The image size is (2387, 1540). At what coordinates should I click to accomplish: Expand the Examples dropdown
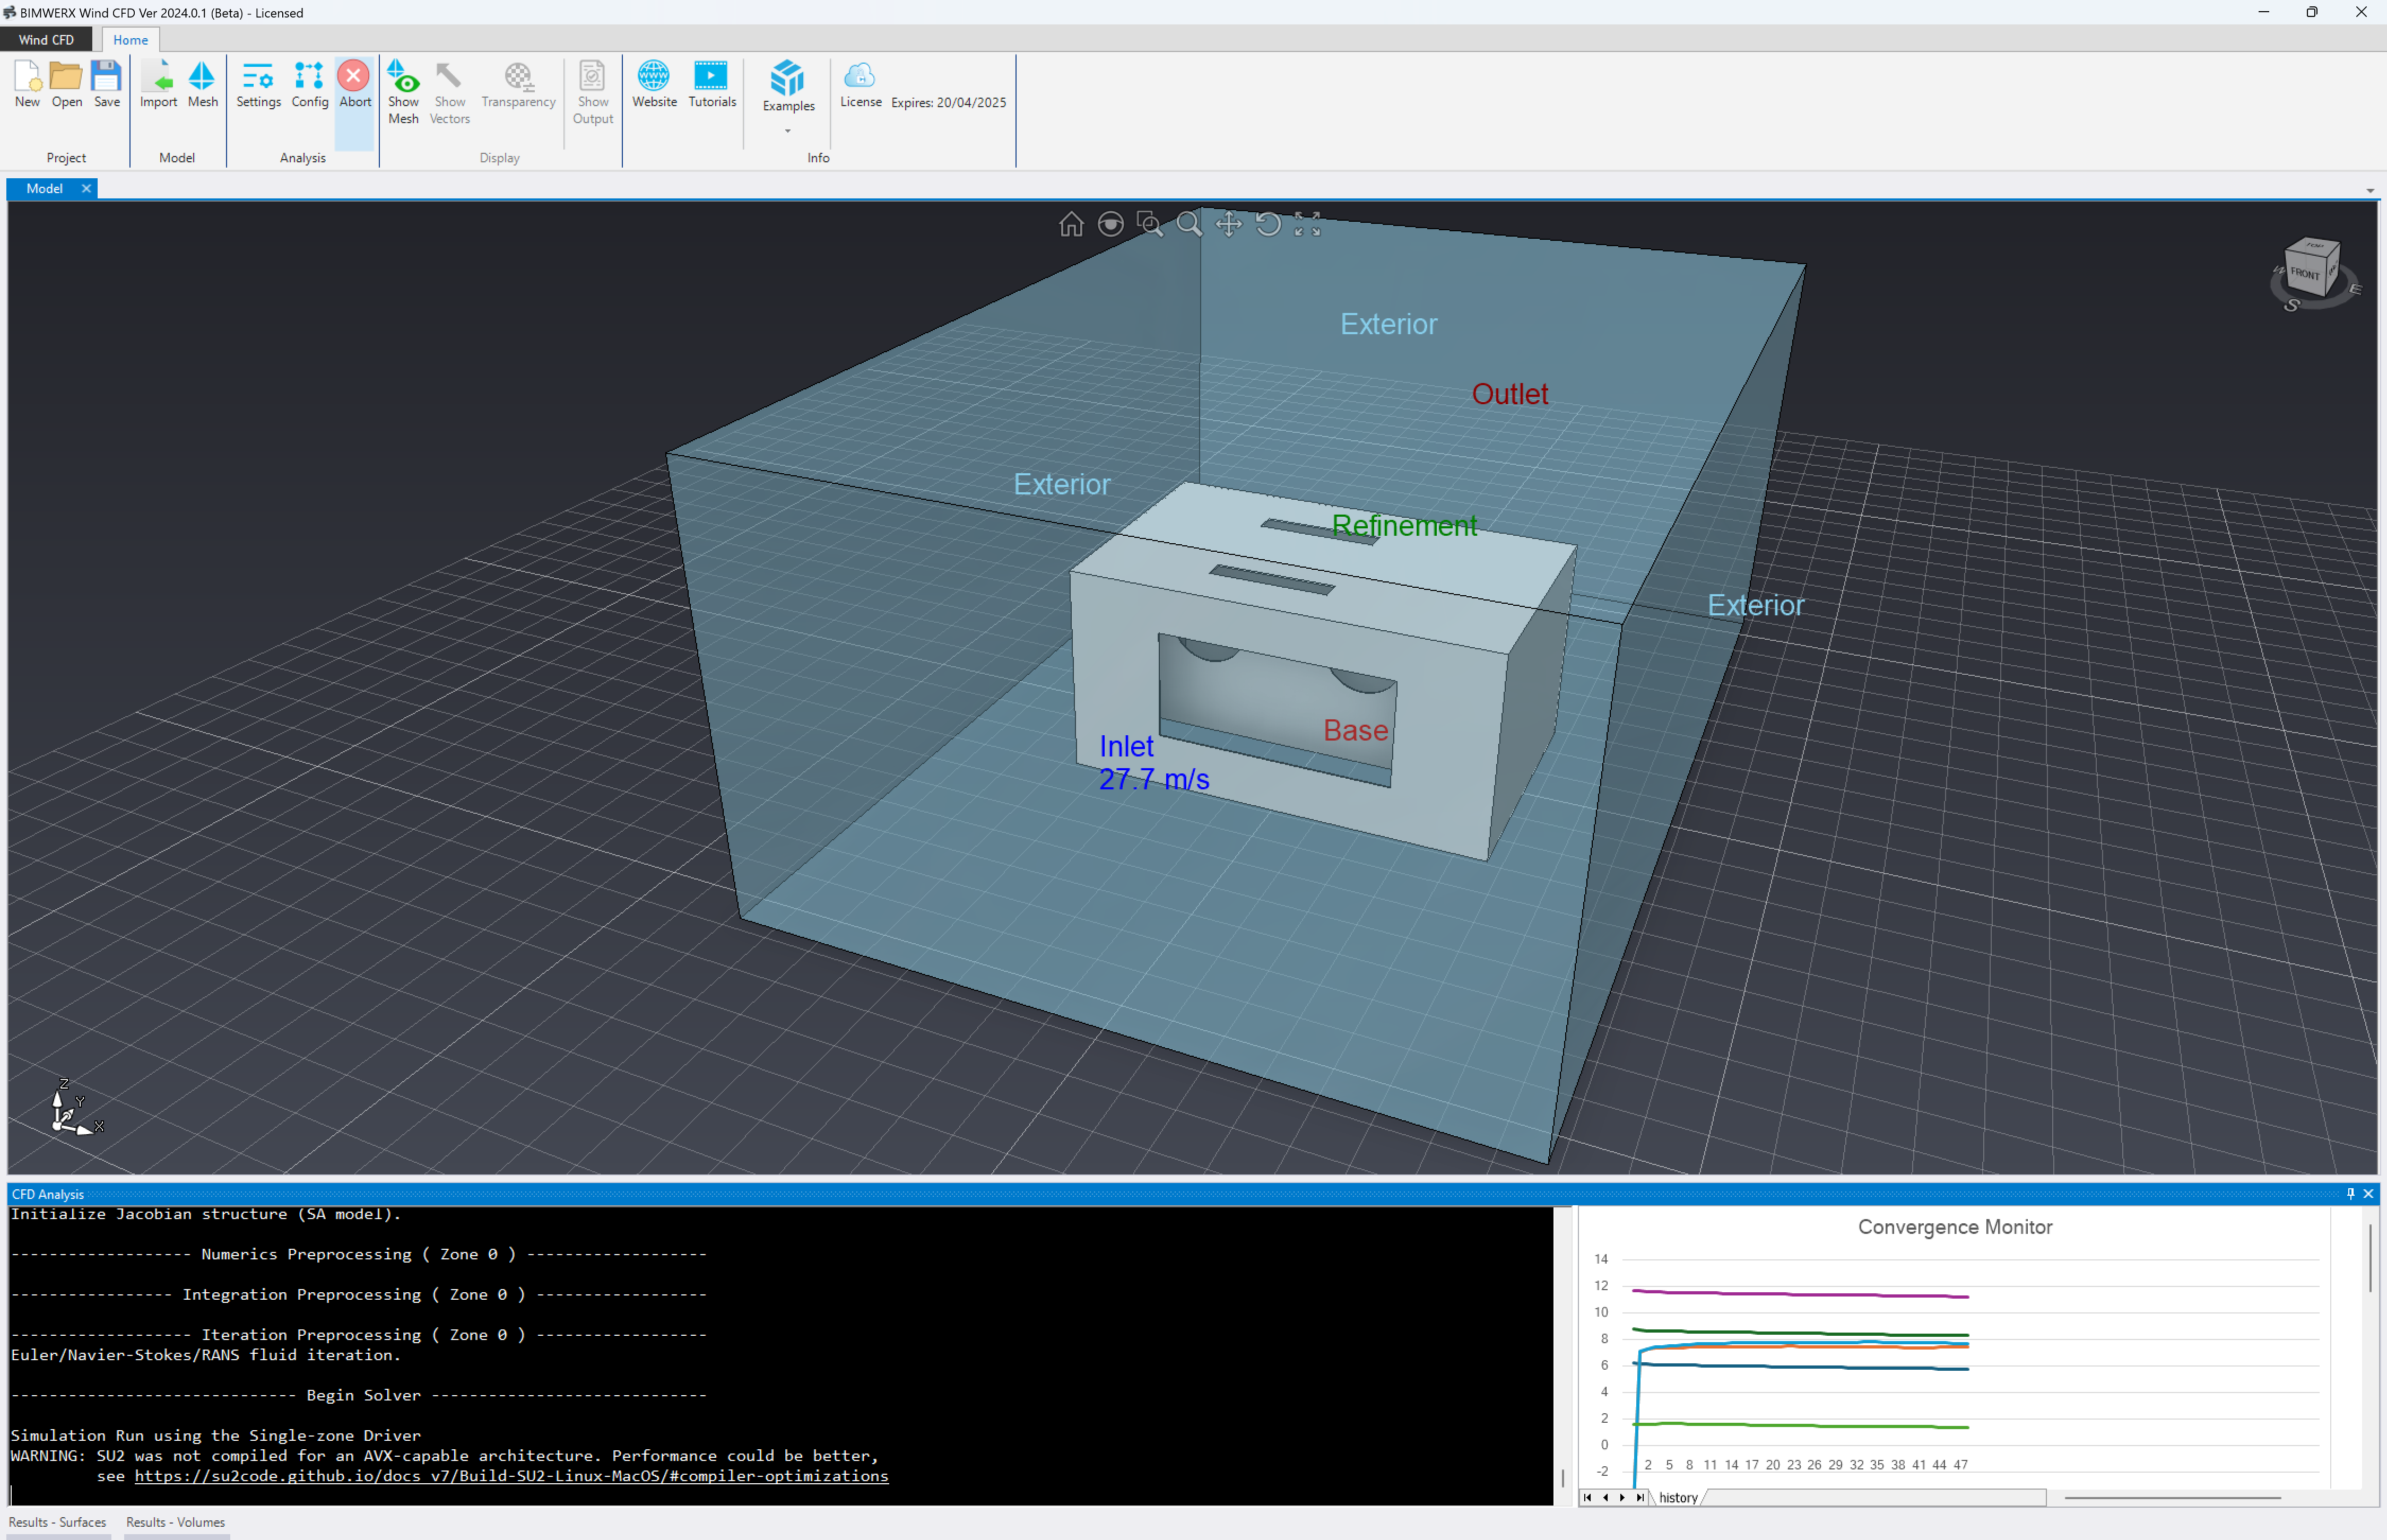coord(788,131)
